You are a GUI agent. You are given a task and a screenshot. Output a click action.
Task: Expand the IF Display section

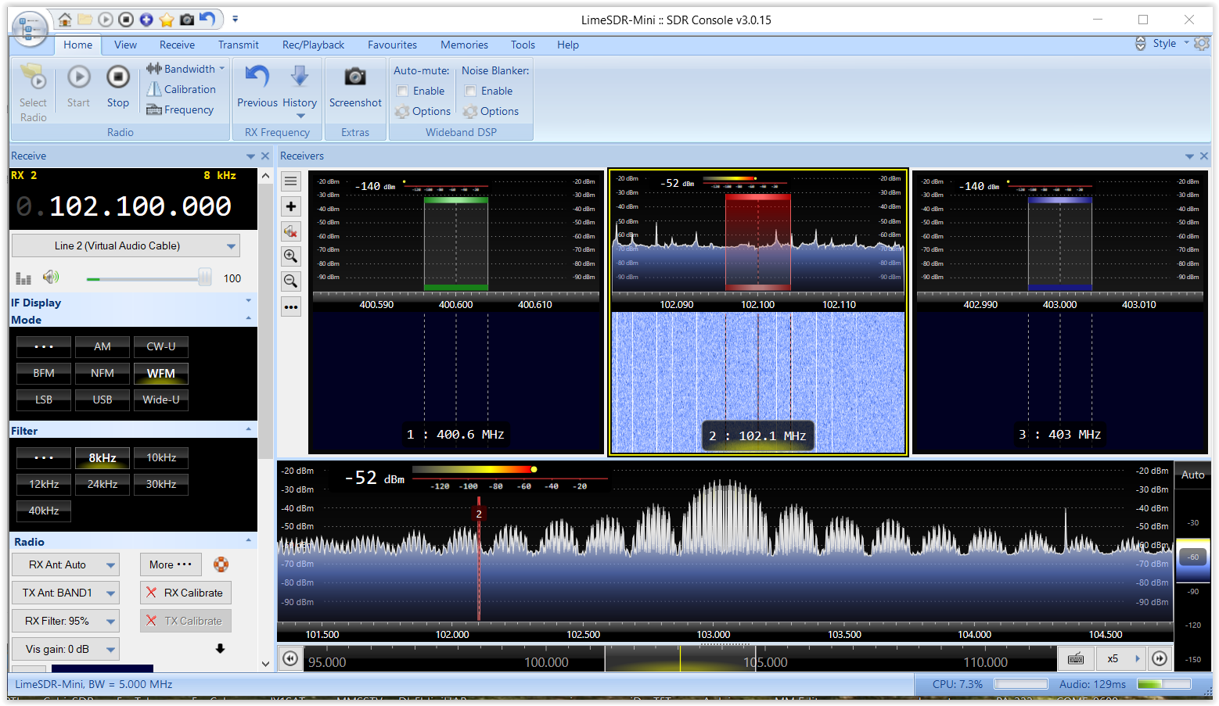(249, 301)
